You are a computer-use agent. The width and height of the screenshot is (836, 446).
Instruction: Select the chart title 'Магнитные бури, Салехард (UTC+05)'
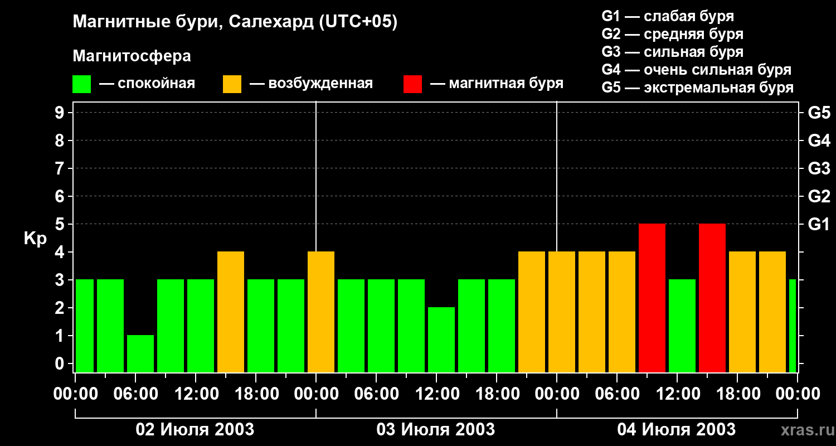tap(235, 22)
